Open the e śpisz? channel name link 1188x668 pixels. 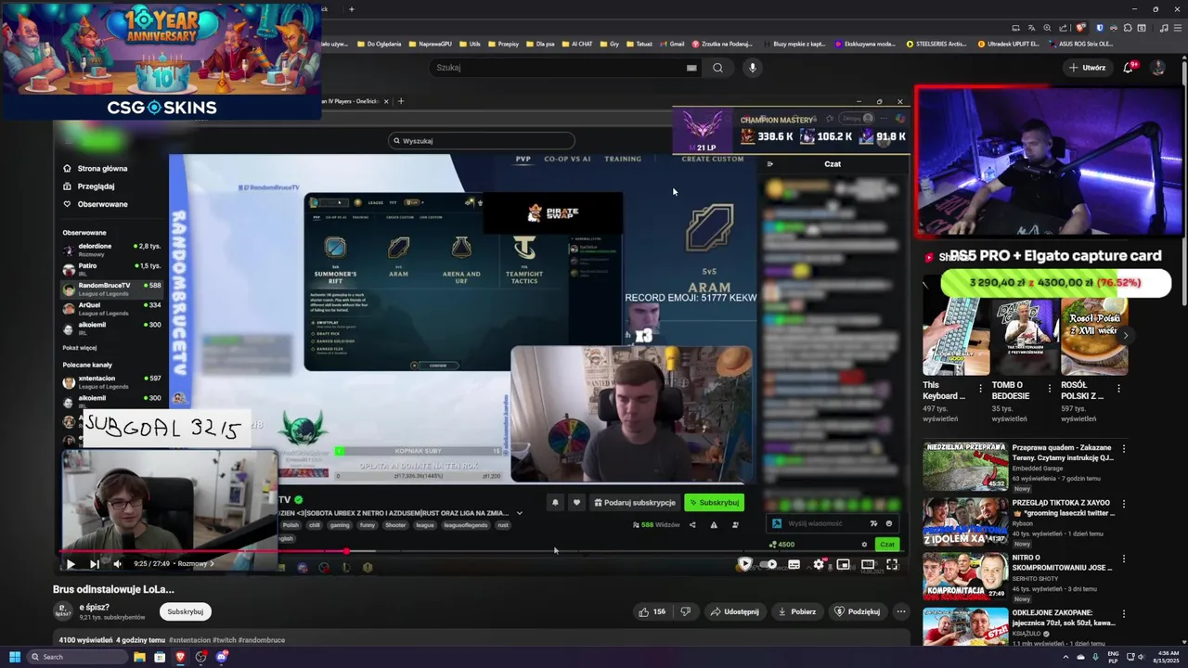coord(94,607)
